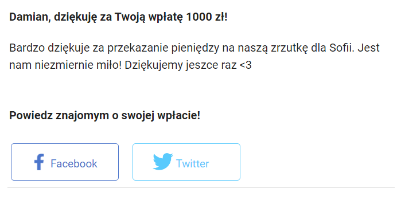Image resolution: width=397 pixels, height=223 pixels.
Task: Click 'Dziękujemy jeszcze raz' sentence
Action: point(180,65)
